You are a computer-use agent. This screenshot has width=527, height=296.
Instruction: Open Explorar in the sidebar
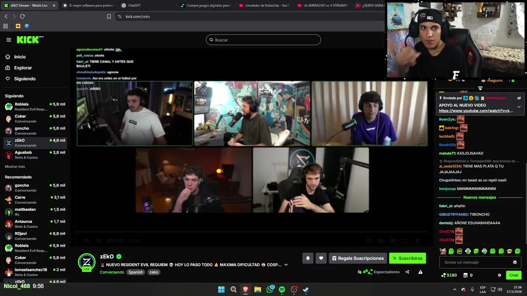[23, 68]
